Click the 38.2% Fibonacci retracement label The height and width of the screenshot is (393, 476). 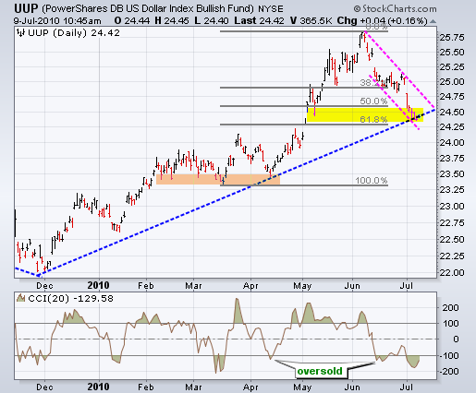pyautogui.click(x=373, y=82)
